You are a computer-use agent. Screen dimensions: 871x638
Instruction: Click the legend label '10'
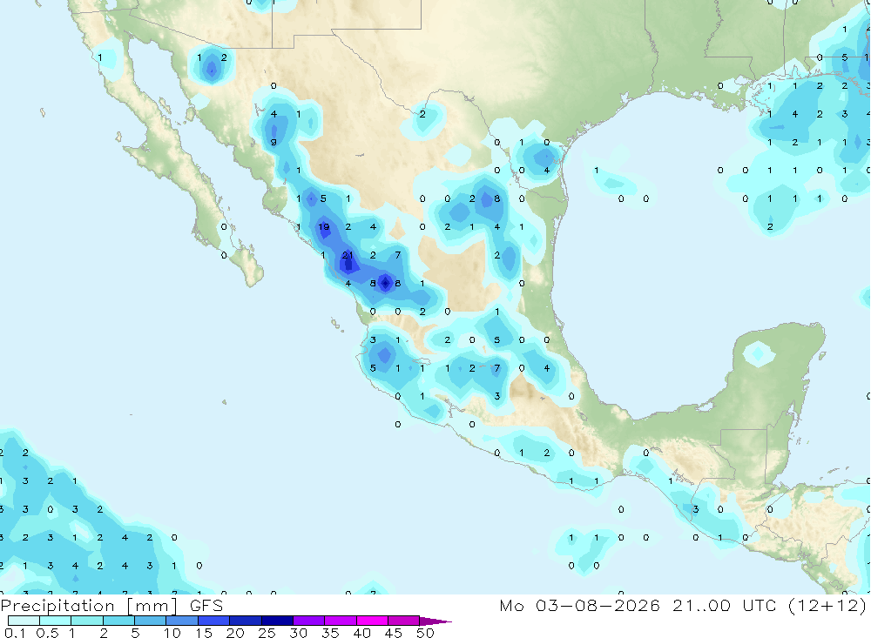[x=172, y=633]
